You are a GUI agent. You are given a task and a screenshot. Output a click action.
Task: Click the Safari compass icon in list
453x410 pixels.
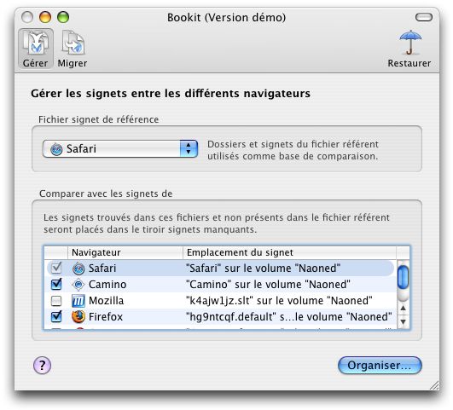tap(78, 269)
